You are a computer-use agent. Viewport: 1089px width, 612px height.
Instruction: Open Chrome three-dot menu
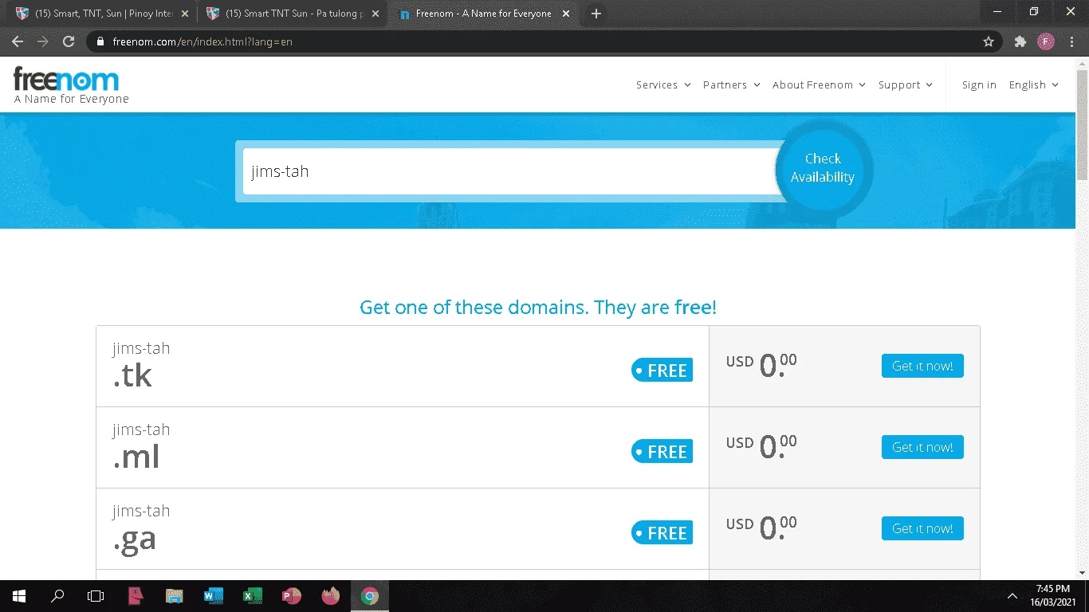point(1071,41)
